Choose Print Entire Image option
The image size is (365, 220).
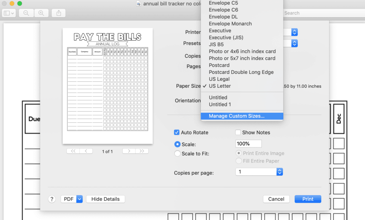pos(238,153)
